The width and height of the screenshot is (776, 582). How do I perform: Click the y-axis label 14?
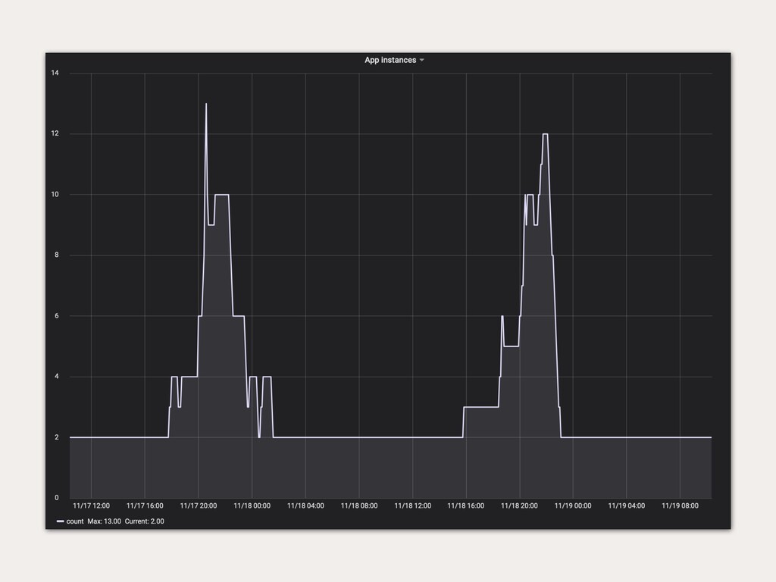pos(55,73)
